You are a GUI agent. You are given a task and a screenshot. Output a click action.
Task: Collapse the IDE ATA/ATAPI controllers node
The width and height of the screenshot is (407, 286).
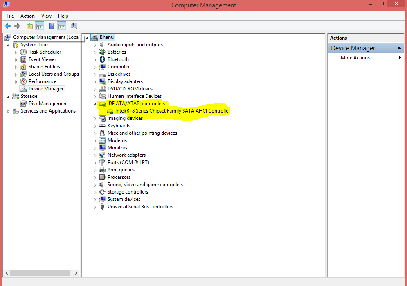click(95, 104)
